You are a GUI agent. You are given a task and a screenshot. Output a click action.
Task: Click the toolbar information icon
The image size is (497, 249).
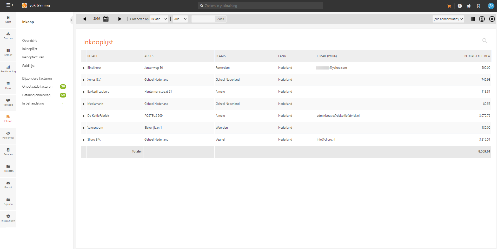(x=482, y=19)
